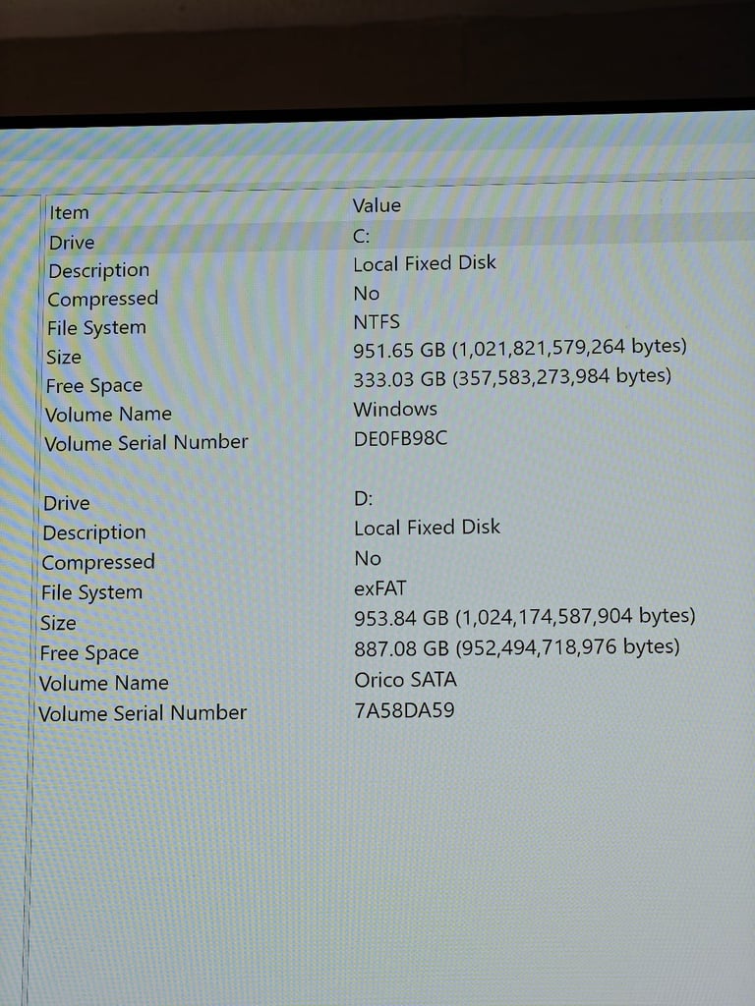Screen dimensions: 755x1006
Task: Click the Description label in the C: section
Action: [x=99, y=271]
